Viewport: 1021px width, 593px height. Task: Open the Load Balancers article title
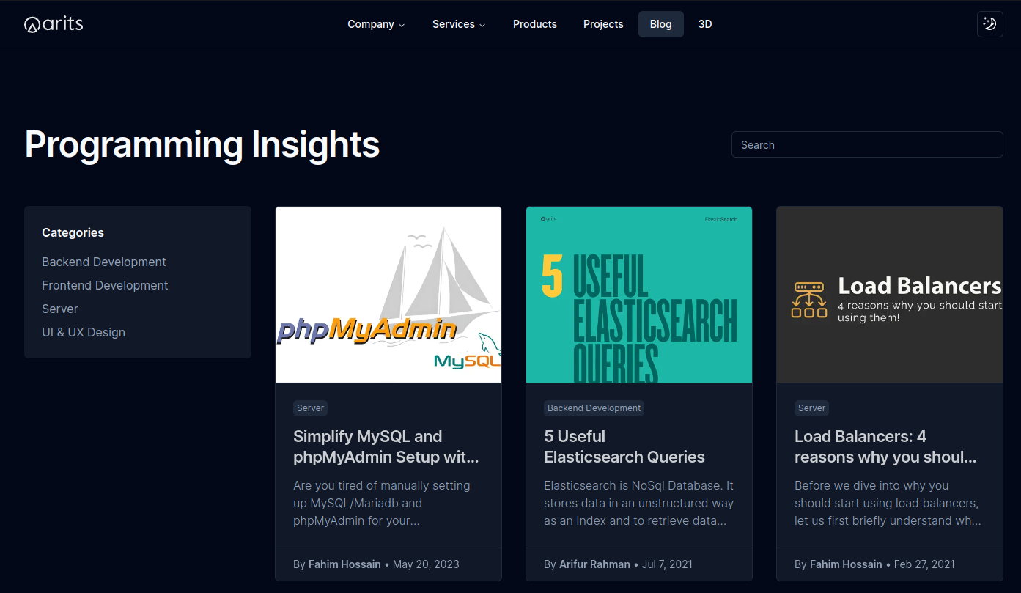[885, 446]
